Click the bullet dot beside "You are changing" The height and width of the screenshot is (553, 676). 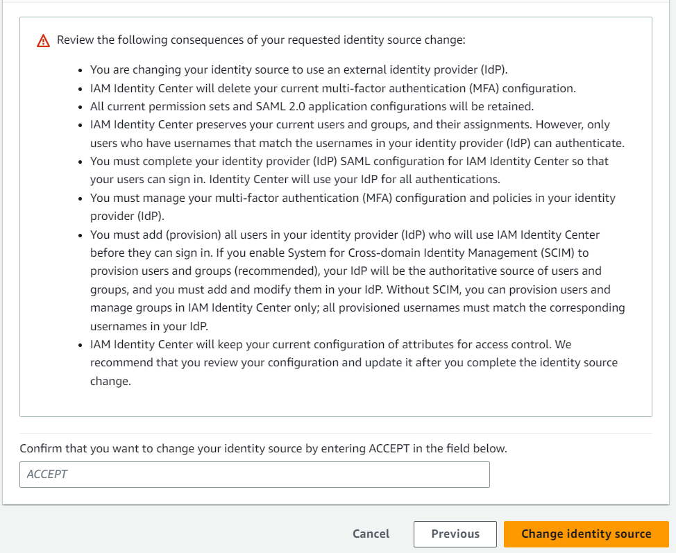click(x=81, y=71)
